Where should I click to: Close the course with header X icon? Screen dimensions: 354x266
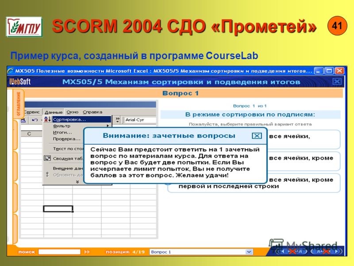pos(337,82)
